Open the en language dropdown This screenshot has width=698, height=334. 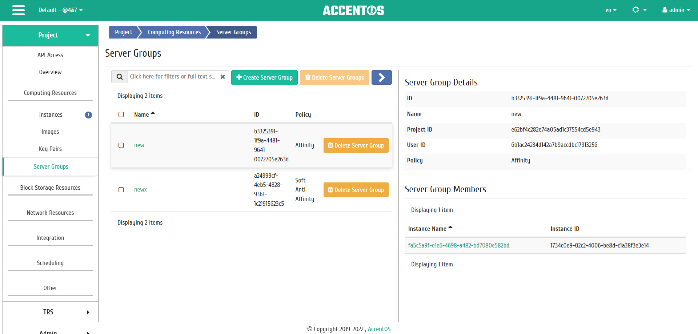(x=611, y=10)
